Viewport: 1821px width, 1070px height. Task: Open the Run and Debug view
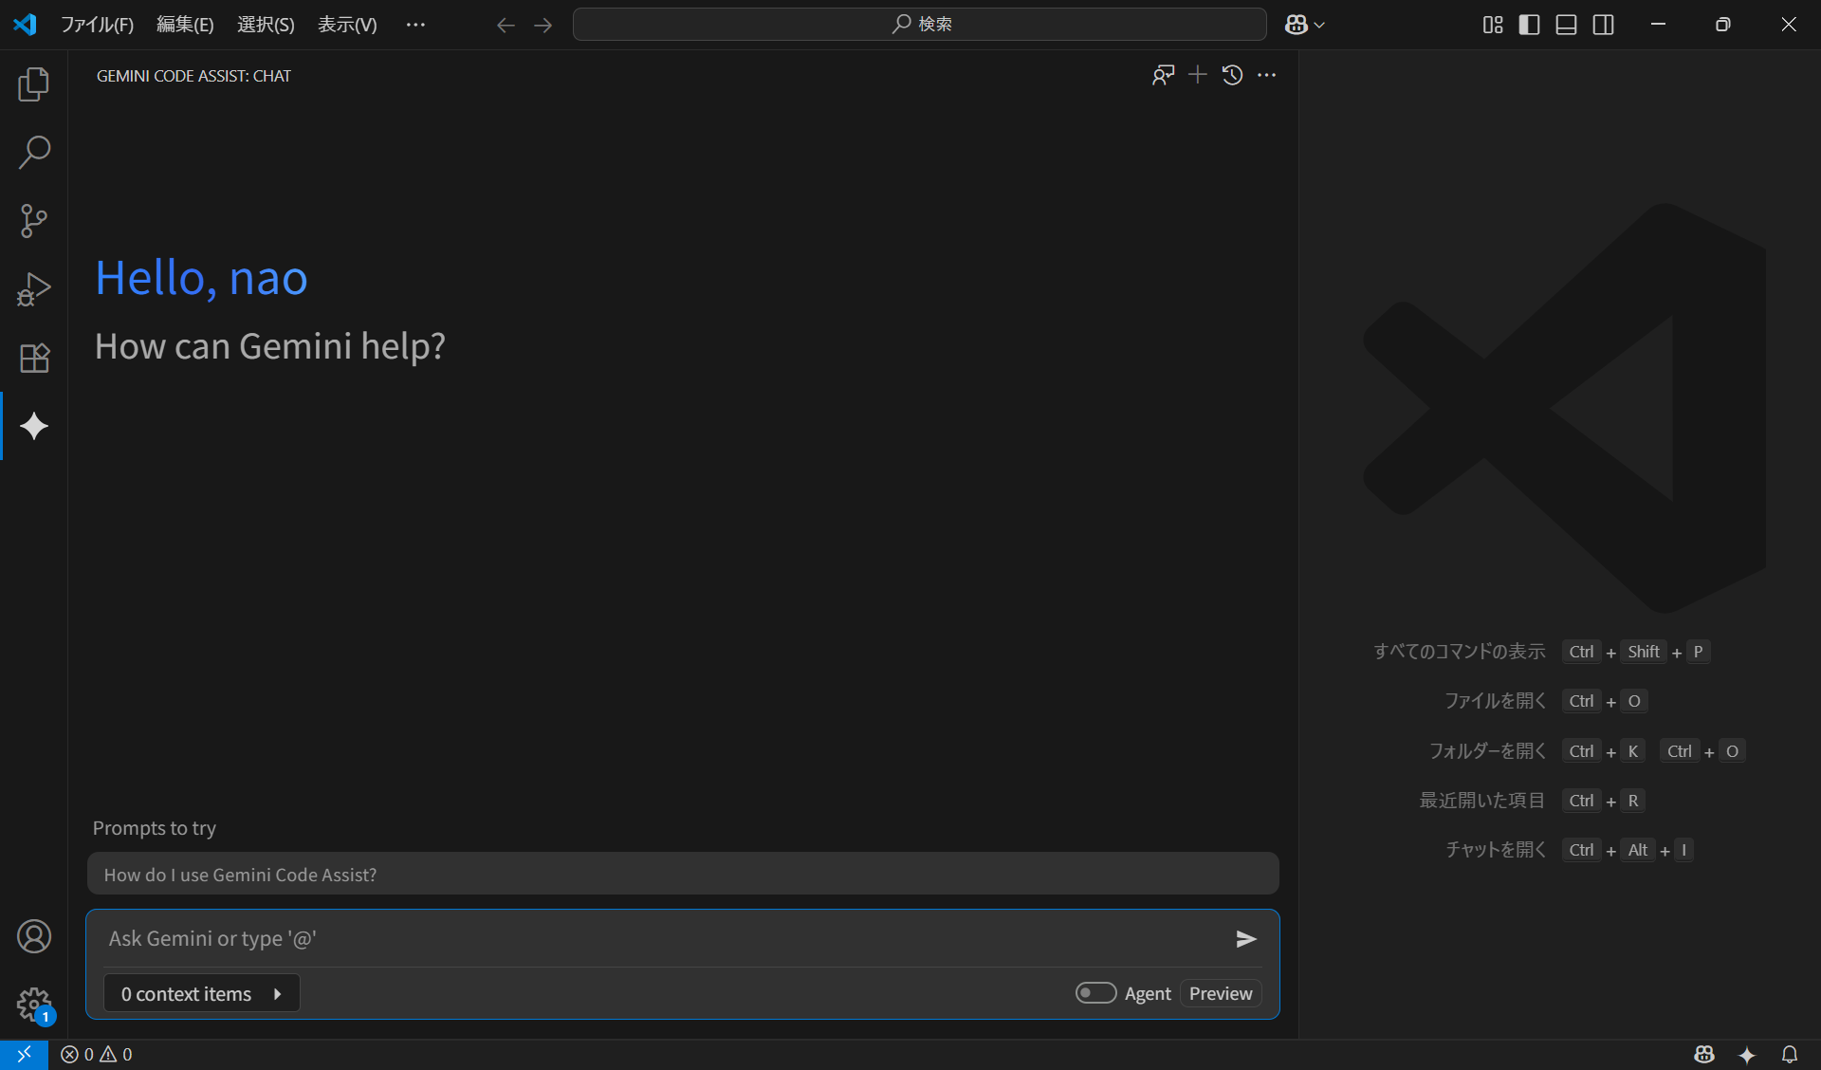pyautogui.click(x=34, y=289)
